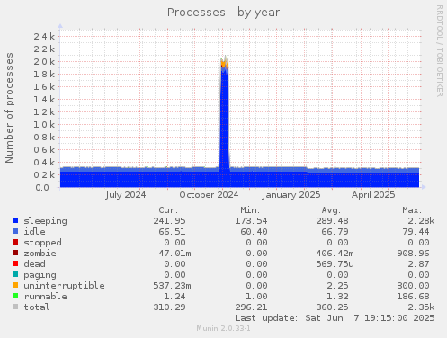Click the total legend color swatch
Screen dimensions: 447x338
(15, 307)
